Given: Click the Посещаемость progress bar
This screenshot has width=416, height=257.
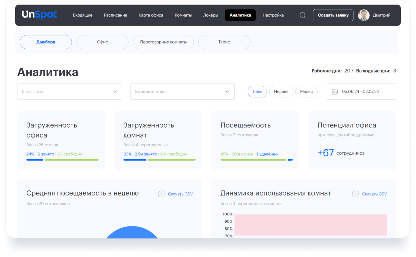Looking at the screenshot, I should click(257, 160).
